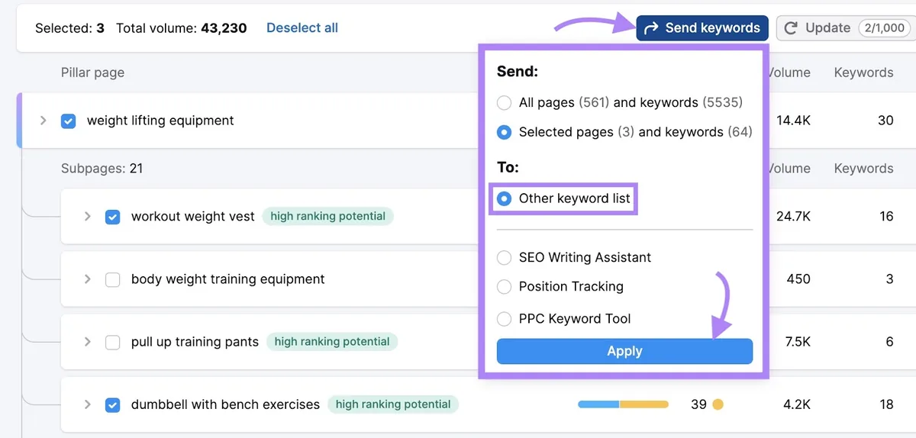
Task: Click the workout weight vest page title
Action: pyautogui.click(x=193, y=217)
